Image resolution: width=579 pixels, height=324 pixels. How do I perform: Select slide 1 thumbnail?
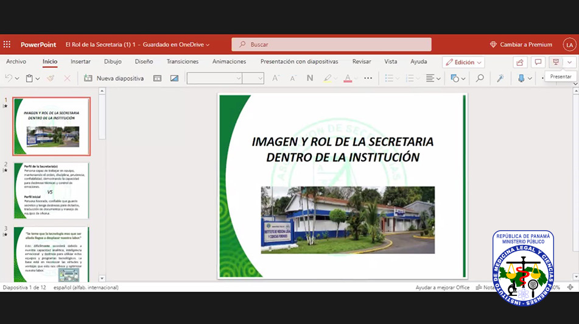coord(51,126)
